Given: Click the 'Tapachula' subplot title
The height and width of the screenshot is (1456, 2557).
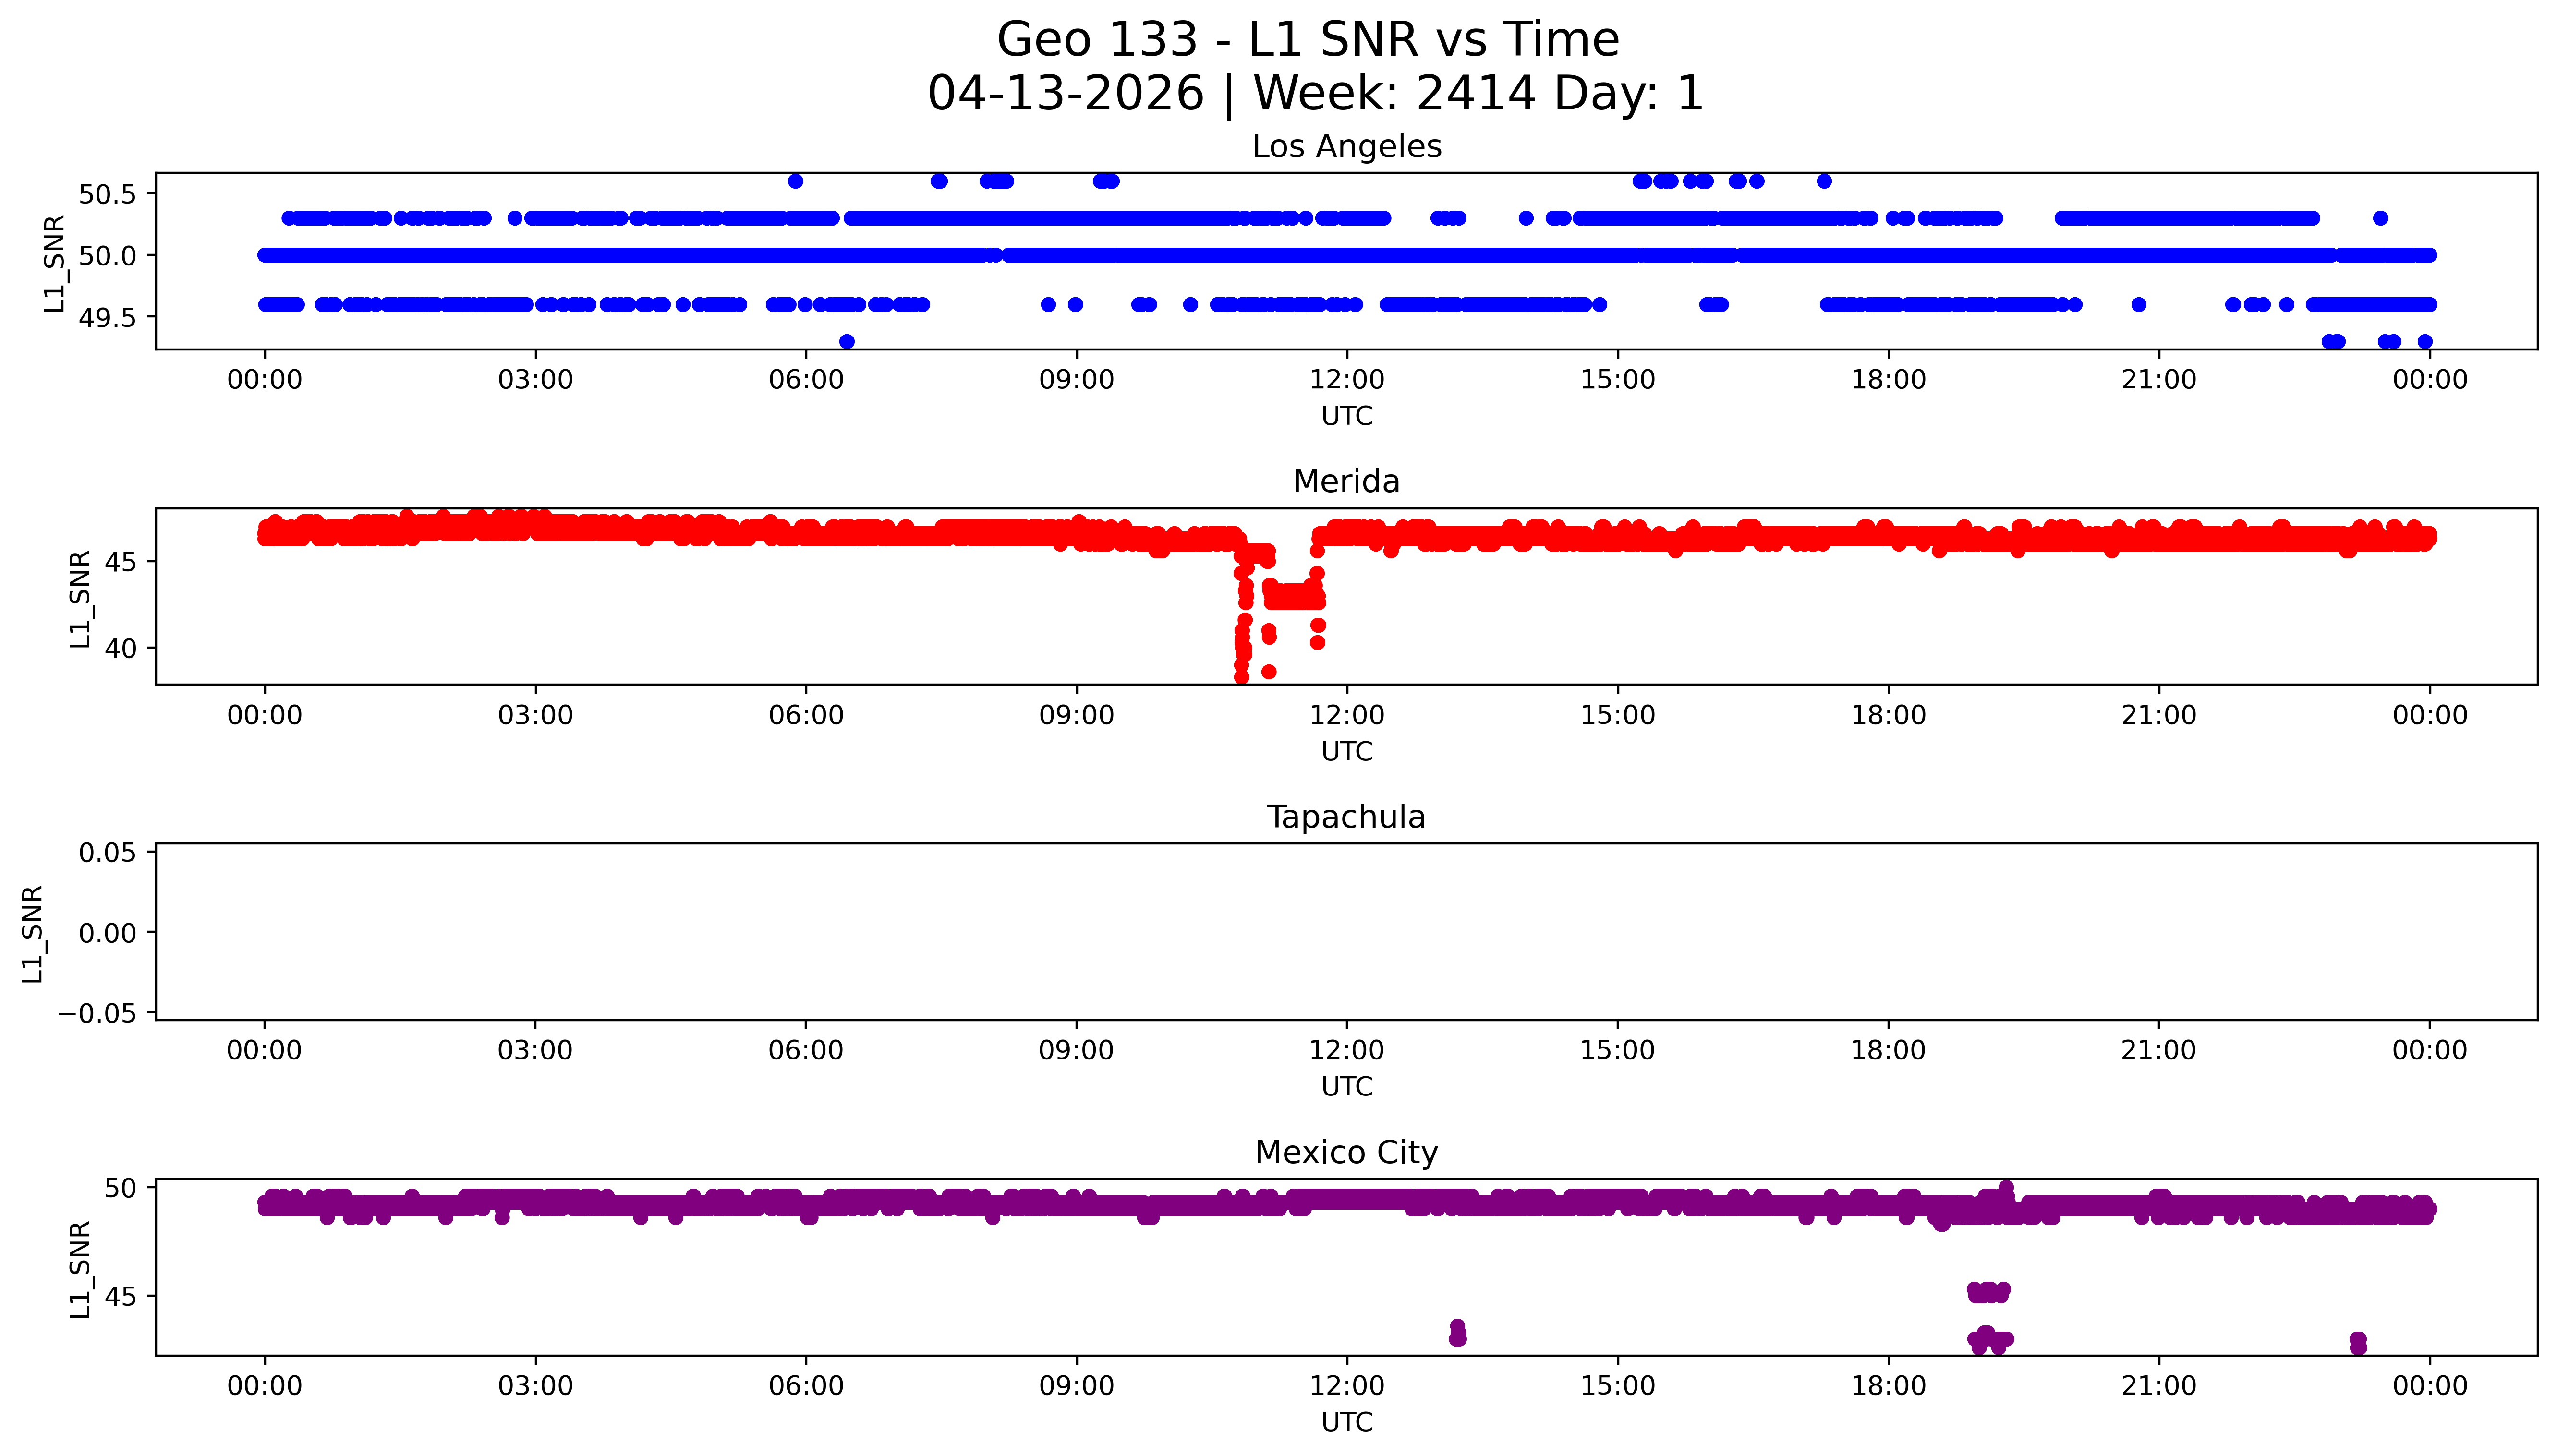Looking at the screenshot, I should click(x=1346, y=817).
